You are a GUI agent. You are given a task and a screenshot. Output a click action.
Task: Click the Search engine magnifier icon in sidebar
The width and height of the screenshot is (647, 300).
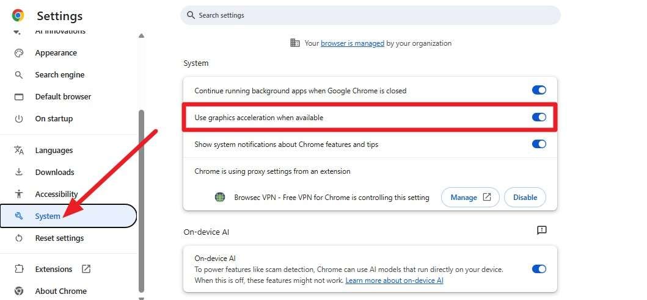tap(19, 74)
